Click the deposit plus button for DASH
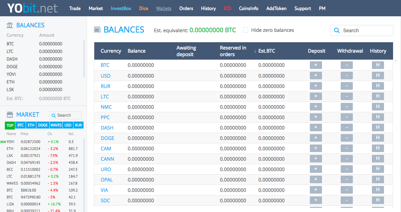The height and width of the screenshot is (212, 401). pyautogui.click(x=316, y=127)
